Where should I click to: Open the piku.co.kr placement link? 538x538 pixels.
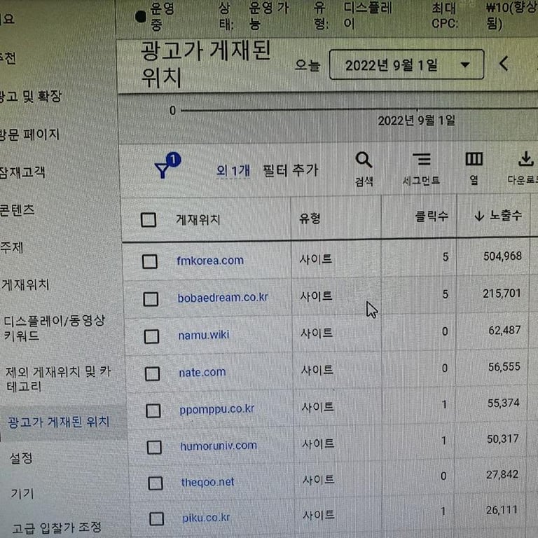(x=206, y=518)
